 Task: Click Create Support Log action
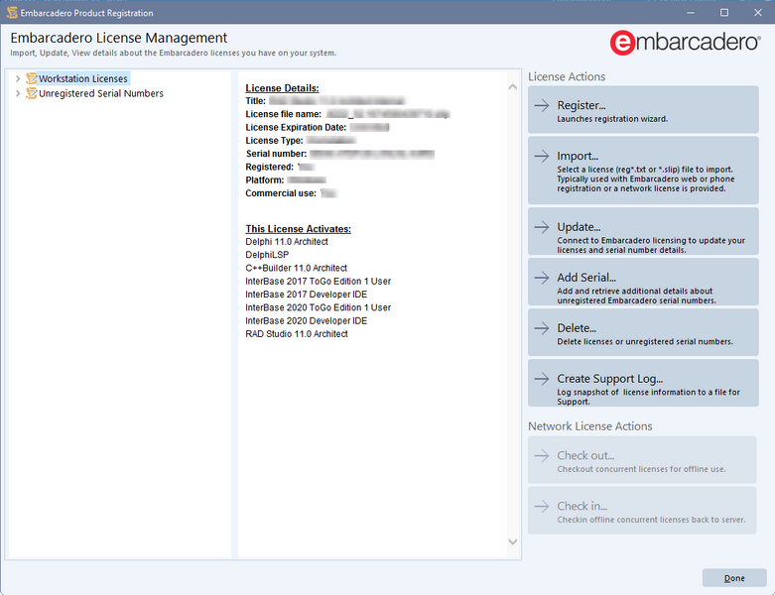coord(643,383)
